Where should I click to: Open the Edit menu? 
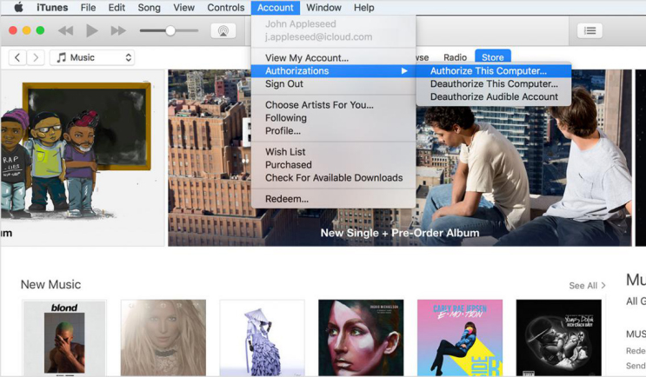coord(117,8)
